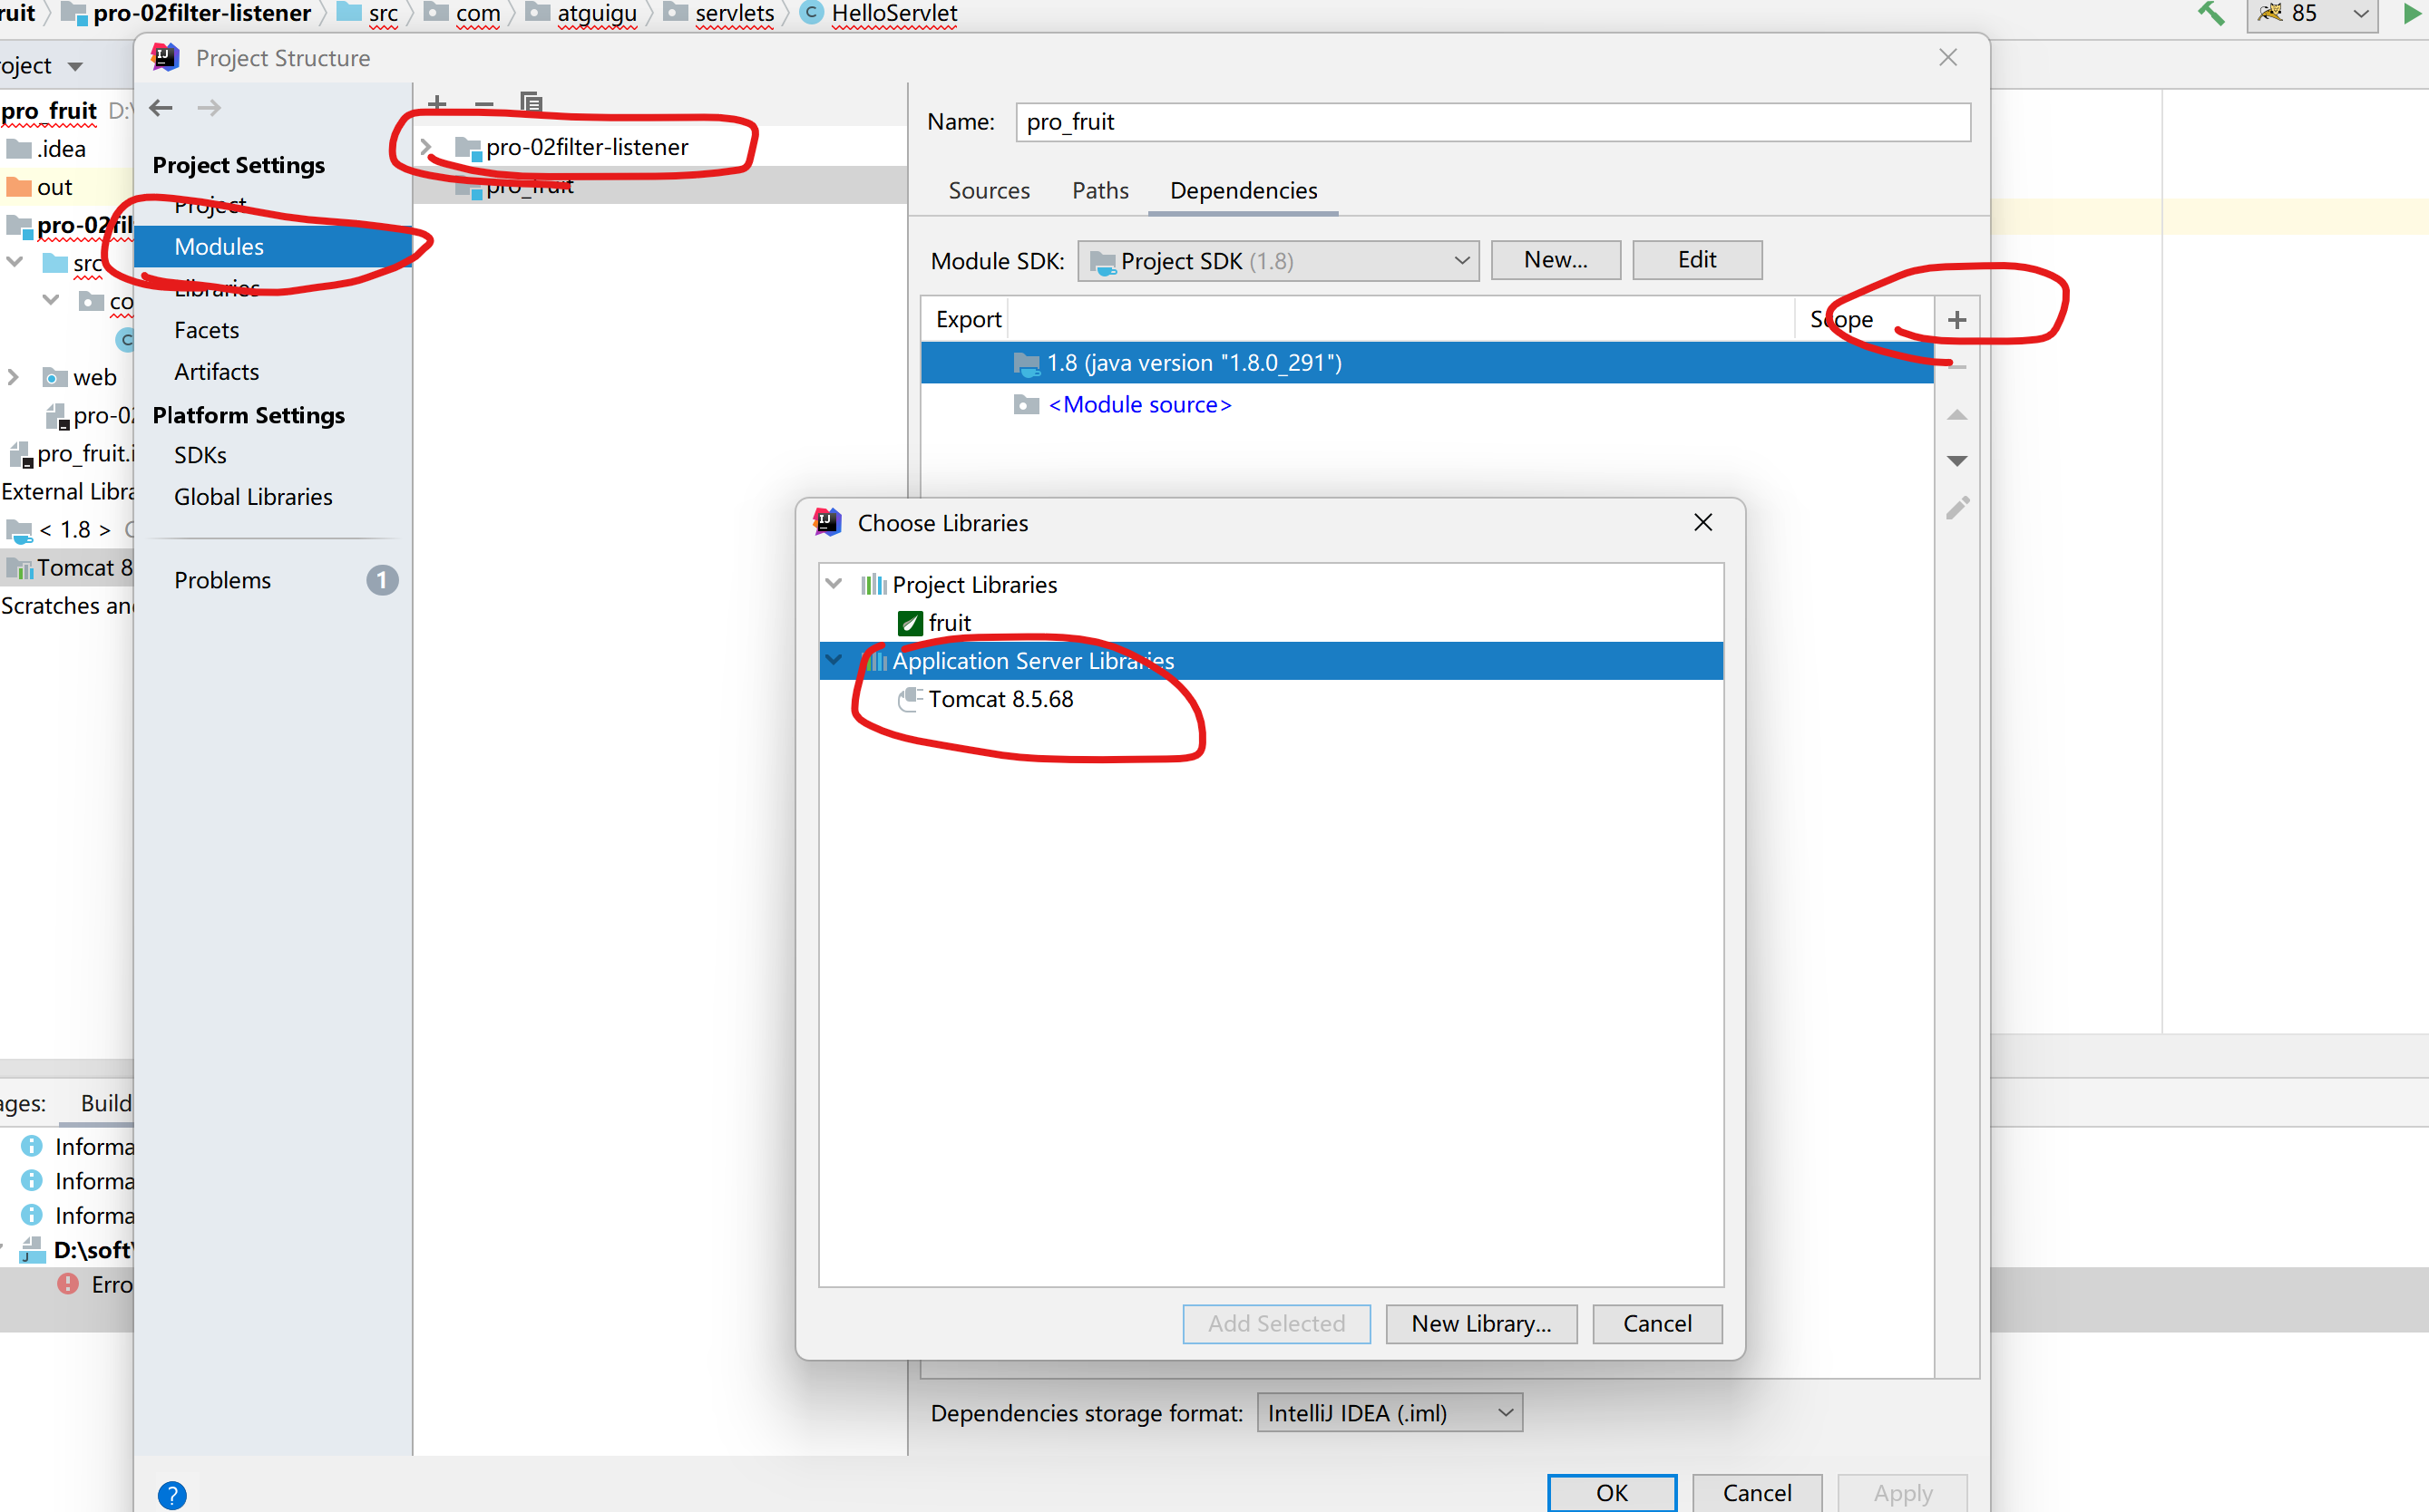The image size is (2429, 1512).
Task: Move dependency up with the up arrow
Action: point(1956,415)
